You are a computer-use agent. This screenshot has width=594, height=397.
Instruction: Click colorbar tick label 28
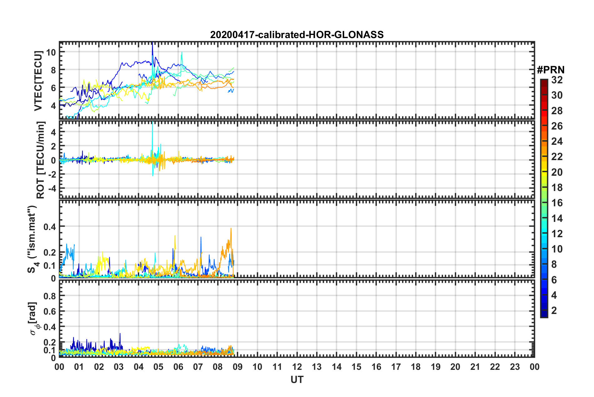[x=557, y=111]
